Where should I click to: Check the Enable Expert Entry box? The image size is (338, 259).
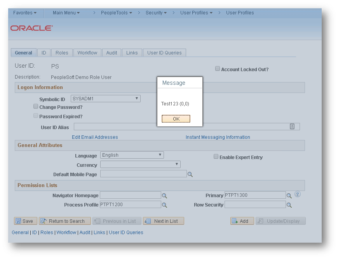pyautogui.click(x=216, y=156)
